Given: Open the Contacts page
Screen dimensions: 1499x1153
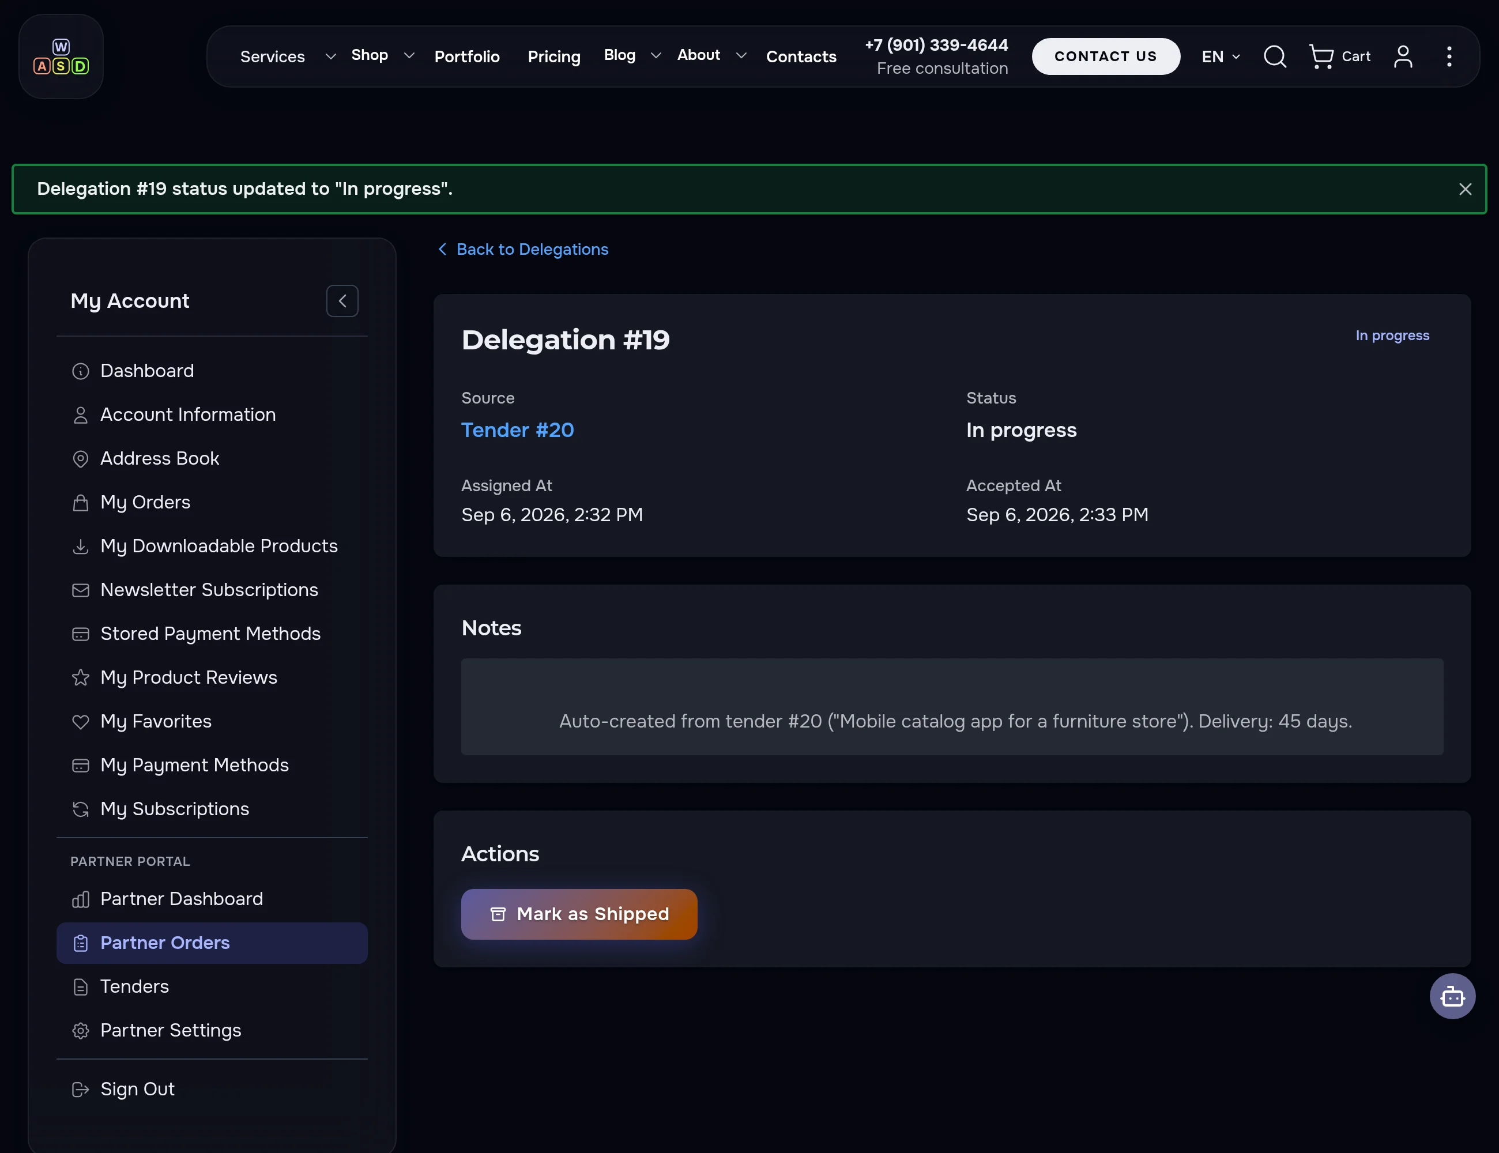Looking at the screenshot, I should tap(801, 56).
